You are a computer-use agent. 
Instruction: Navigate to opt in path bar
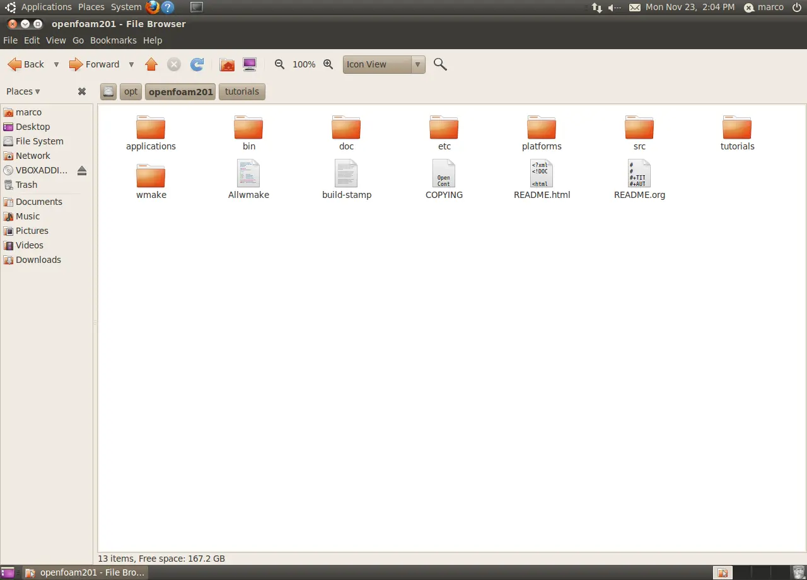coord(131,91)
